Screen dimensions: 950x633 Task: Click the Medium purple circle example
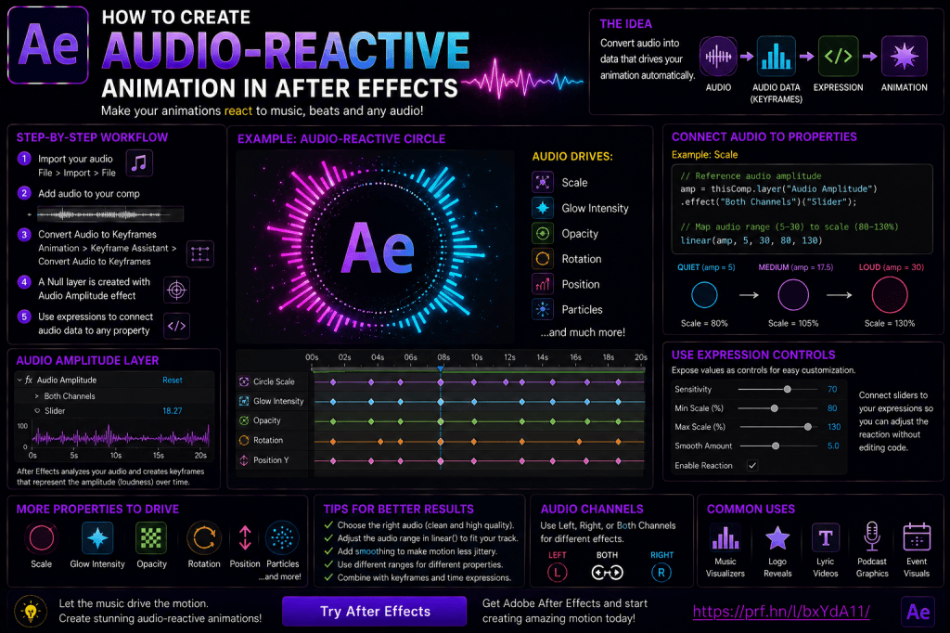[x=793, y=295]
